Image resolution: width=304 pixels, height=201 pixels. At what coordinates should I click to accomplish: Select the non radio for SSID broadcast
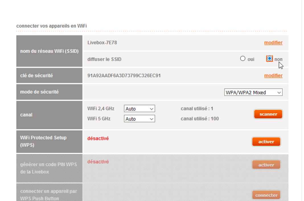(270, 59)
